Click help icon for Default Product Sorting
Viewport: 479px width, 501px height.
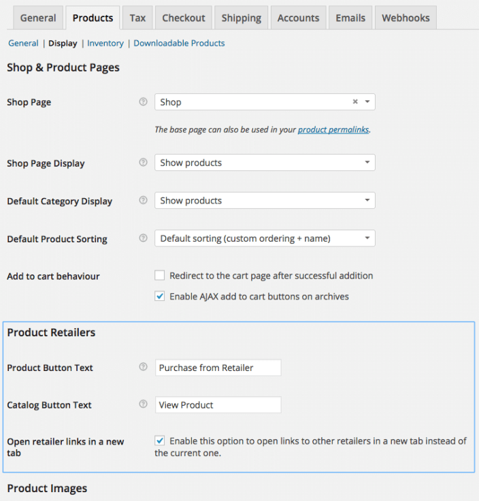coord(143,239)
